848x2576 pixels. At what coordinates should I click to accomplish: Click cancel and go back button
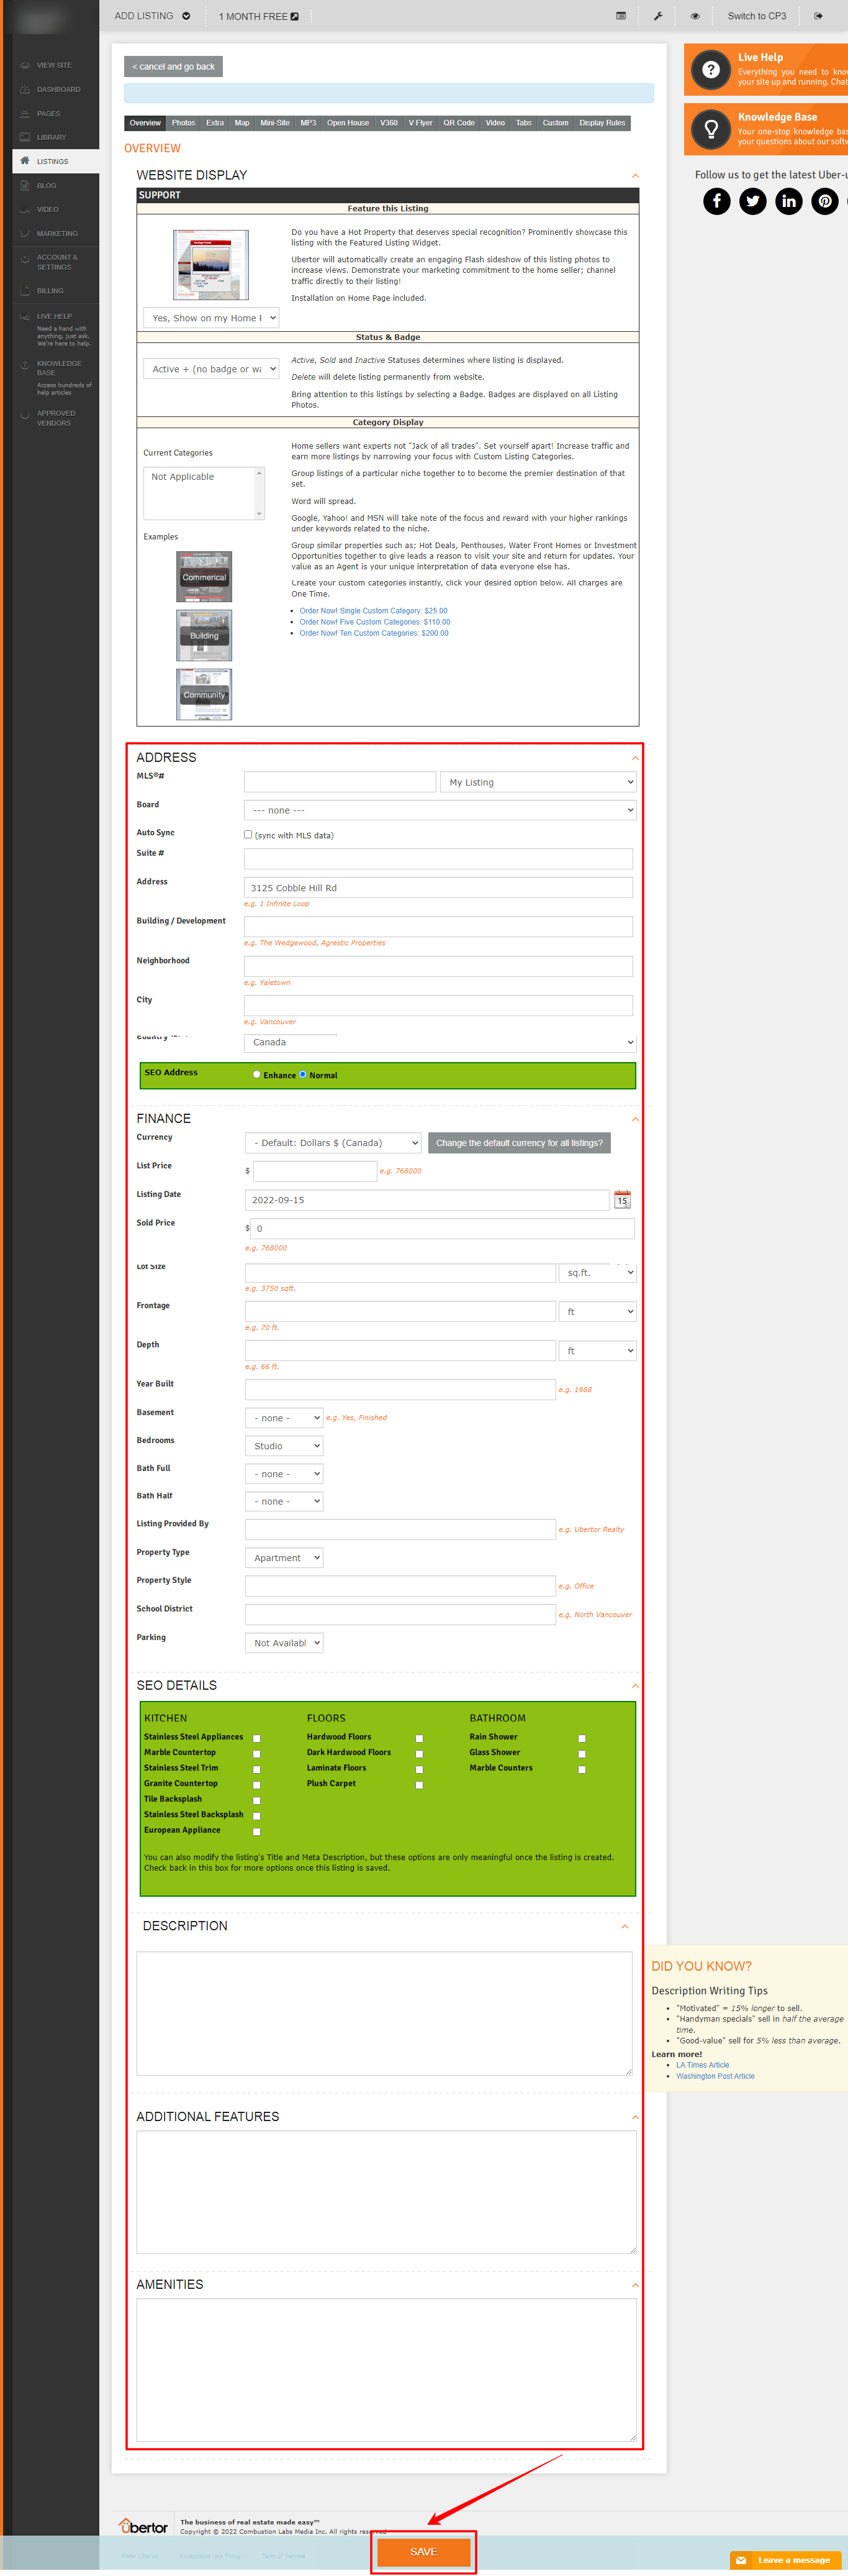pos(174,67)
